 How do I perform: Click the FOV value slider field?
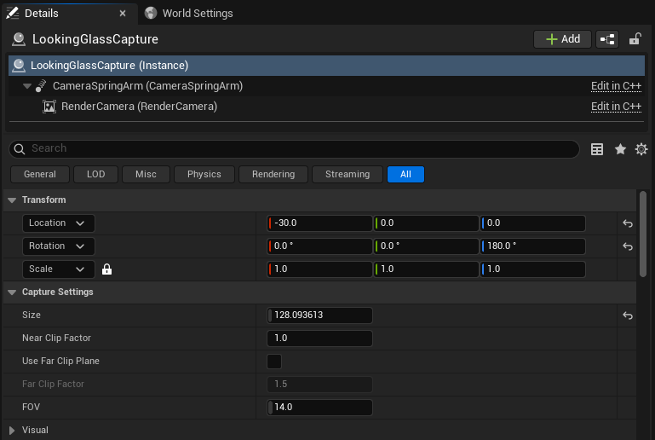[x=320, y=408]
